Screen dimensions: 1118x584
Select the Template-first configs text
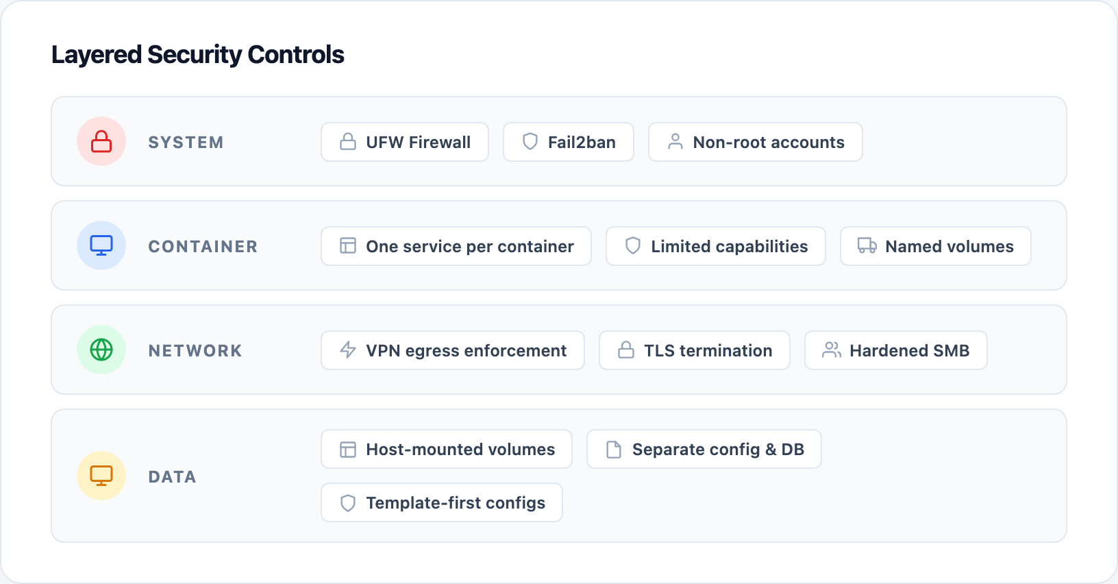[456, 502]
